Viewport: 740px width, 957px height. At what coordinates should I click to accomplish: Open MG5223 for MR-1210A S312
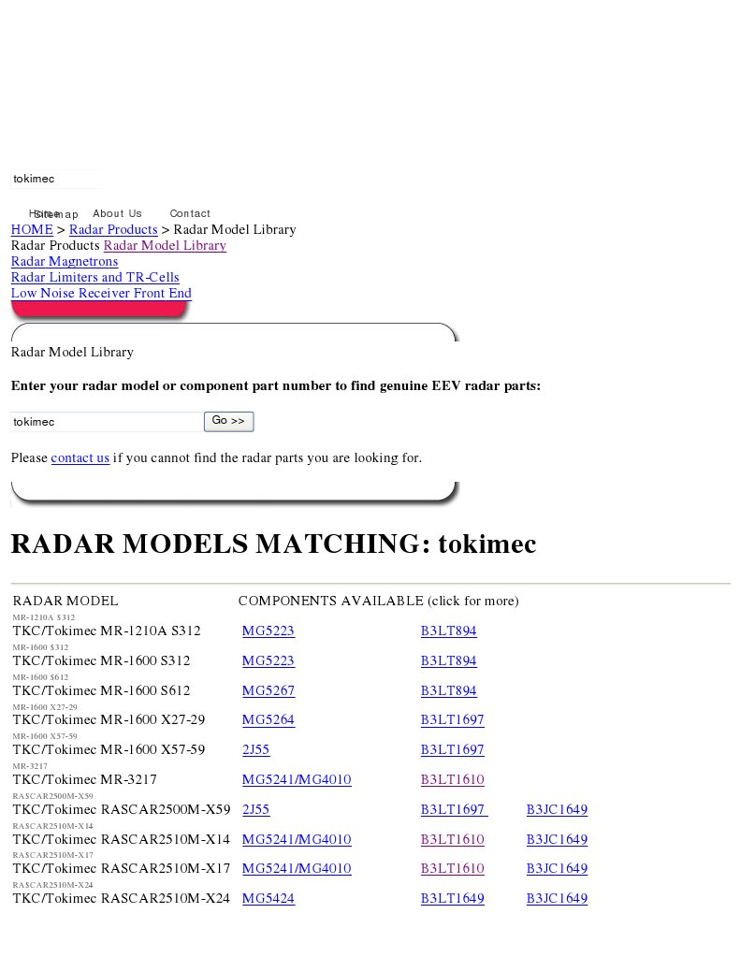(268, 631)
